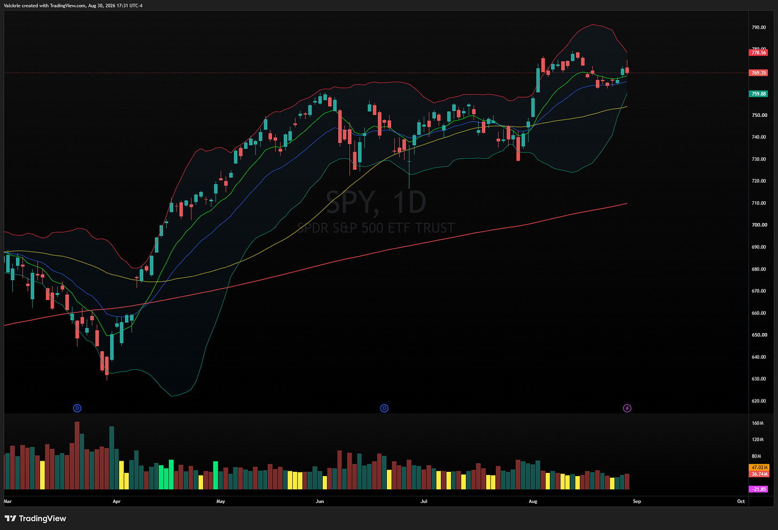Click the 690.00 price axis label
This screenshot has width=778, height=530.
759,247
